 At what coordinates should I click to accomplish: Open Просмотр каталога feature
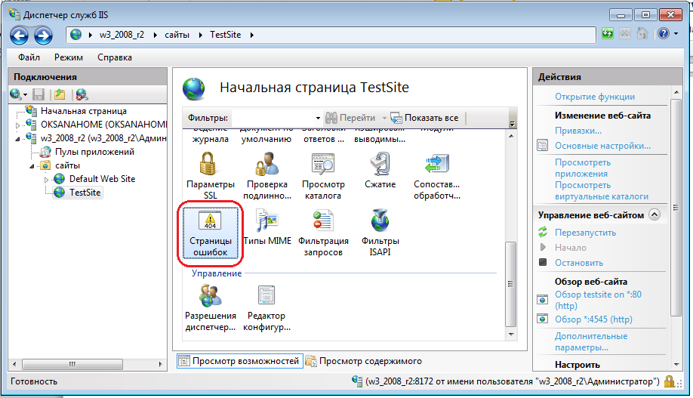click(323, 176)
